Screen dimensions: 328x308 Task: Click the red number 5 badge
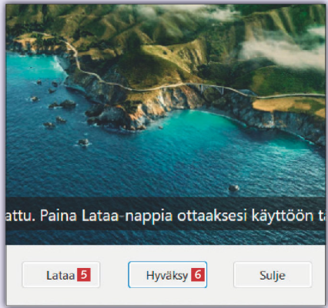[x=84, y=275]
